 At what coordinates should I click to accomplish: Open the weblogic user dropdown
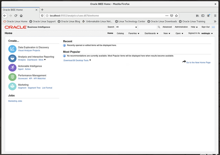tap(207, 33)
